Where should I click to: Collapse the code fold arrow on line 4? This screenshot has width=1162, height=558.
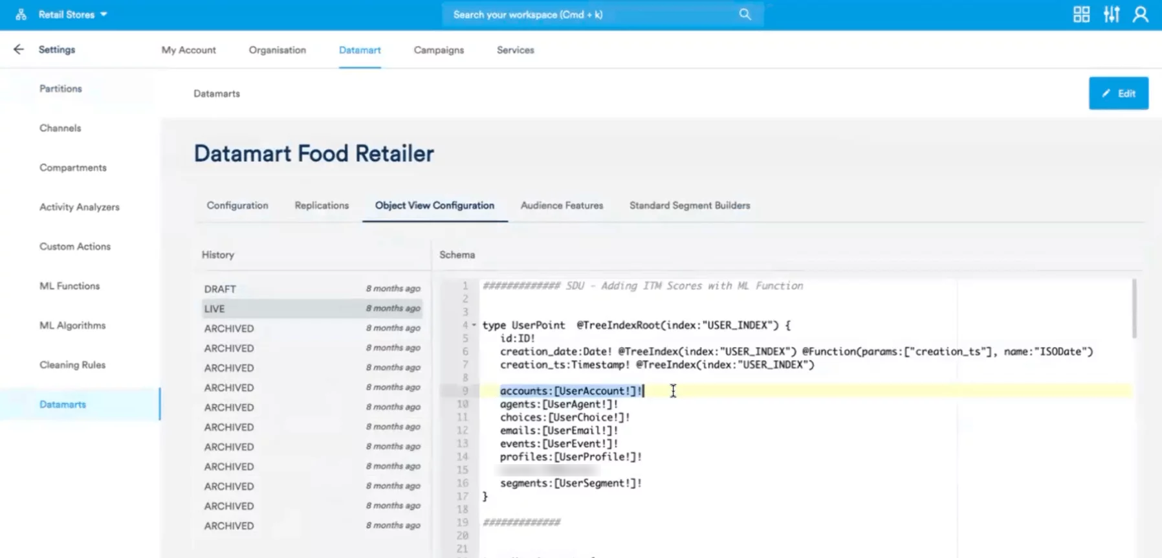pyautogui.click(x=474, y=325)
